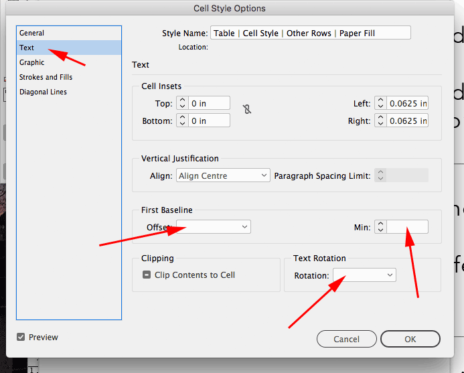
Task: Open the First Baseline Offset dropdown
Action: click(x=213, y=227)
